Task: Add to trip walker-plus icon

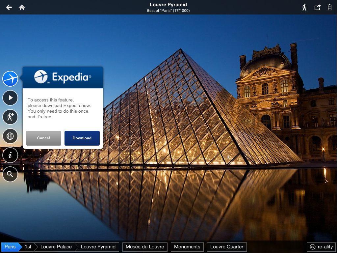Action: tap(10, 117)
